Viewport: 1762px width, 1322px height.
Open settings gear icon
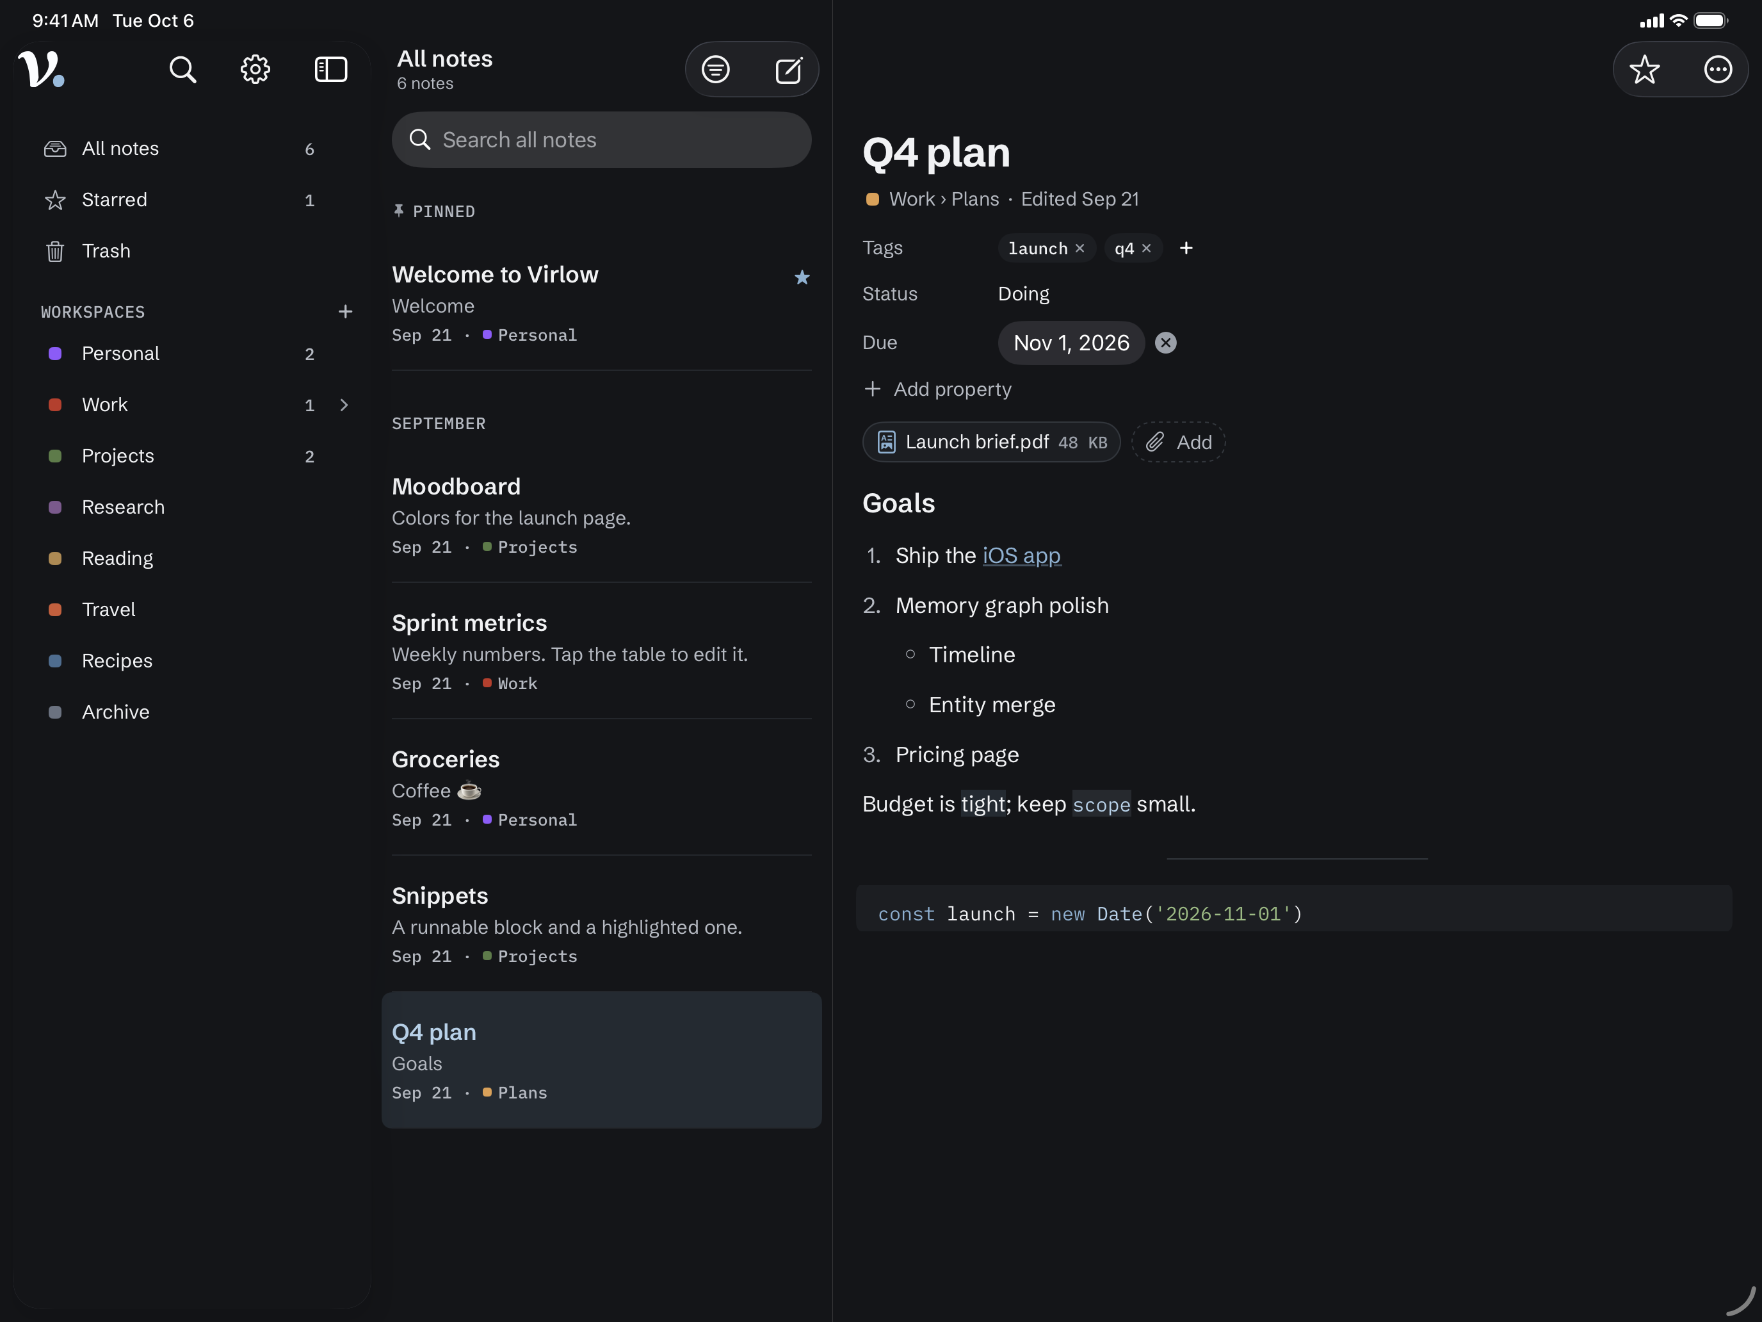[255, 69]
